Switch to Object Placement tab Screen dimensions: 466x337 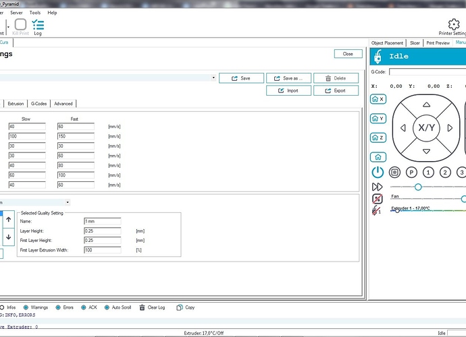[387, 43]
